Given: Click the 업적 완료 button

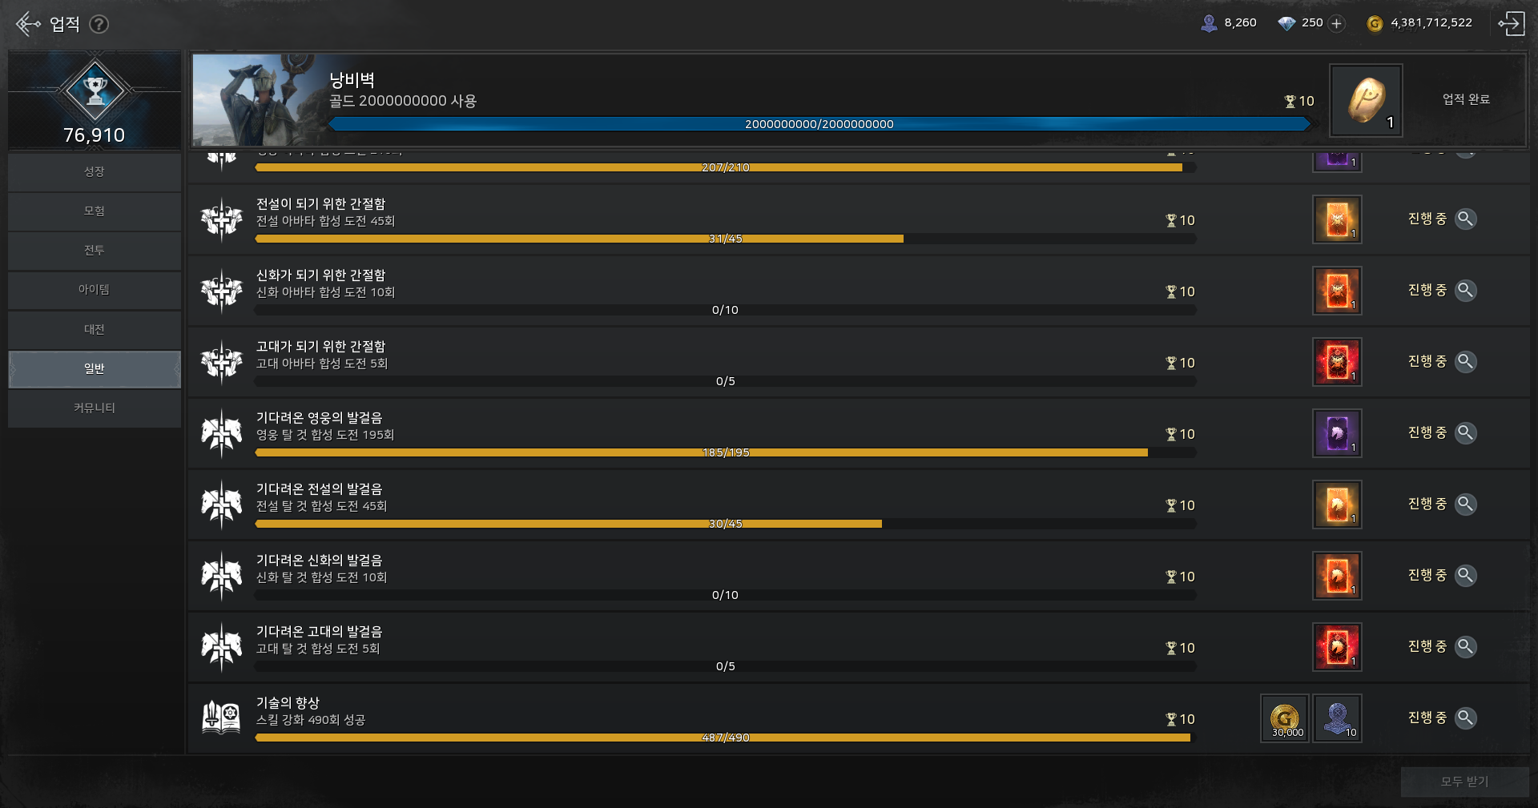Looking at the screenshot, I should (x=1466, y=99).
